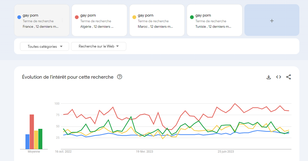
Task: Click the share icon on chart
Action: coord(288,77)
